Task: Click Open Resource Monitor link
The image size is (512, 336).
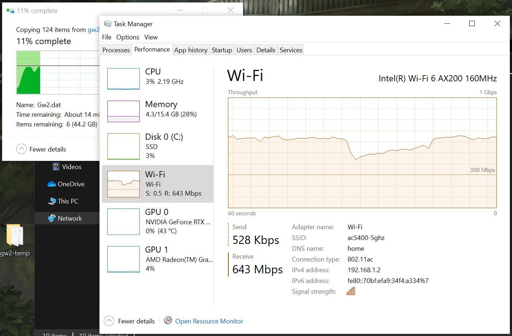Action: [x=209, y=321]
